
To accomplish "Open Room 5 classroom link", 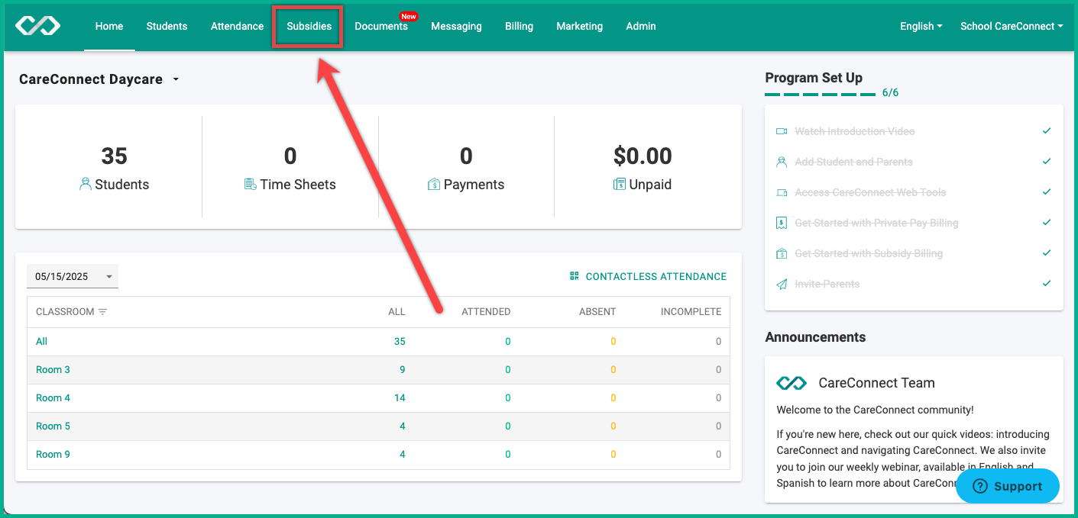I will (x=53, y=426).
